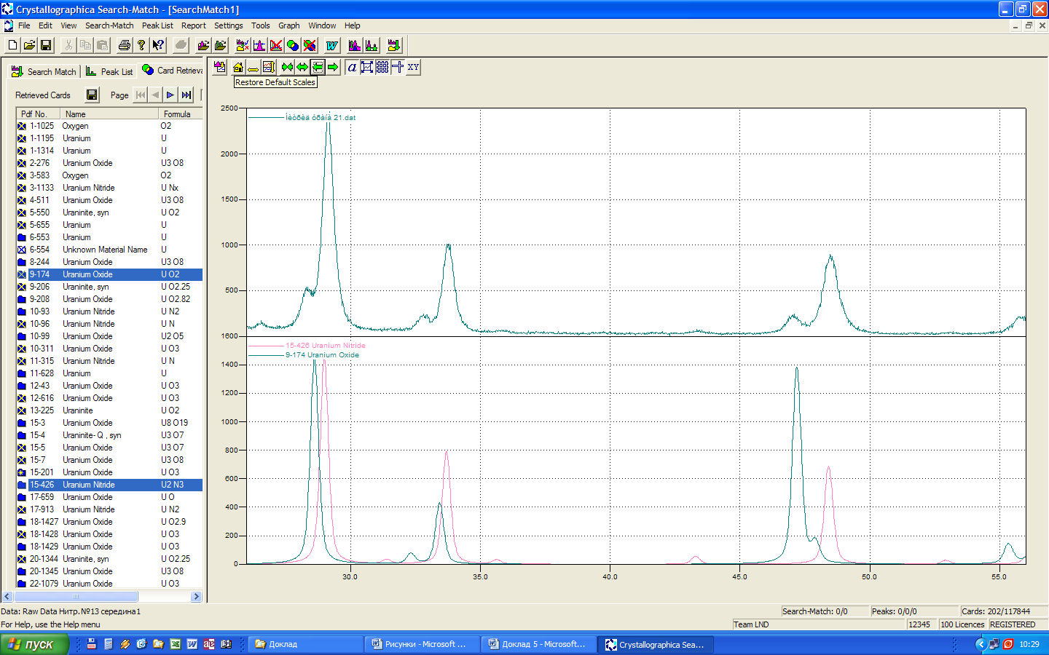Click the blue W icon in the toolbar
Screen dimensions: 1049x655
click(332, 45)
